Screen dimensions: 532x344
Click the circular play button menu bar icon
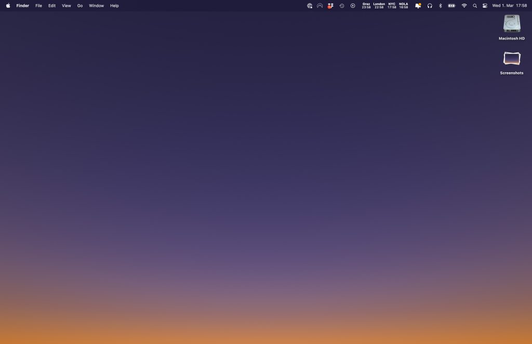pyautogui.click(x=353, y=6)
